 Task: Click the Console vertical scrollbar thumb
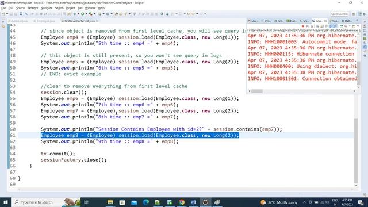coord(358,73)
